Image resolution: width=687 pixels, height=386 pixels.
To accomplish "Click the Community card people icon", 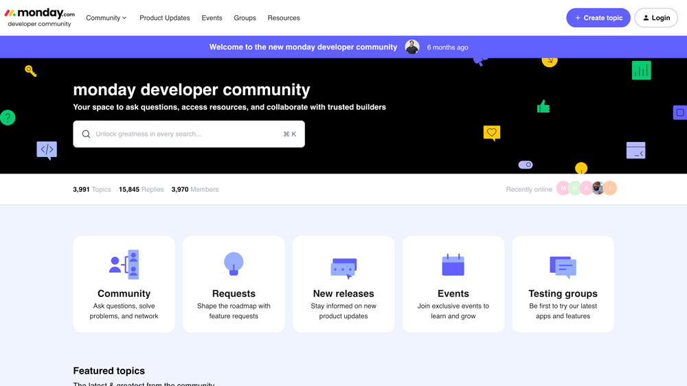I will coord(124,265).
